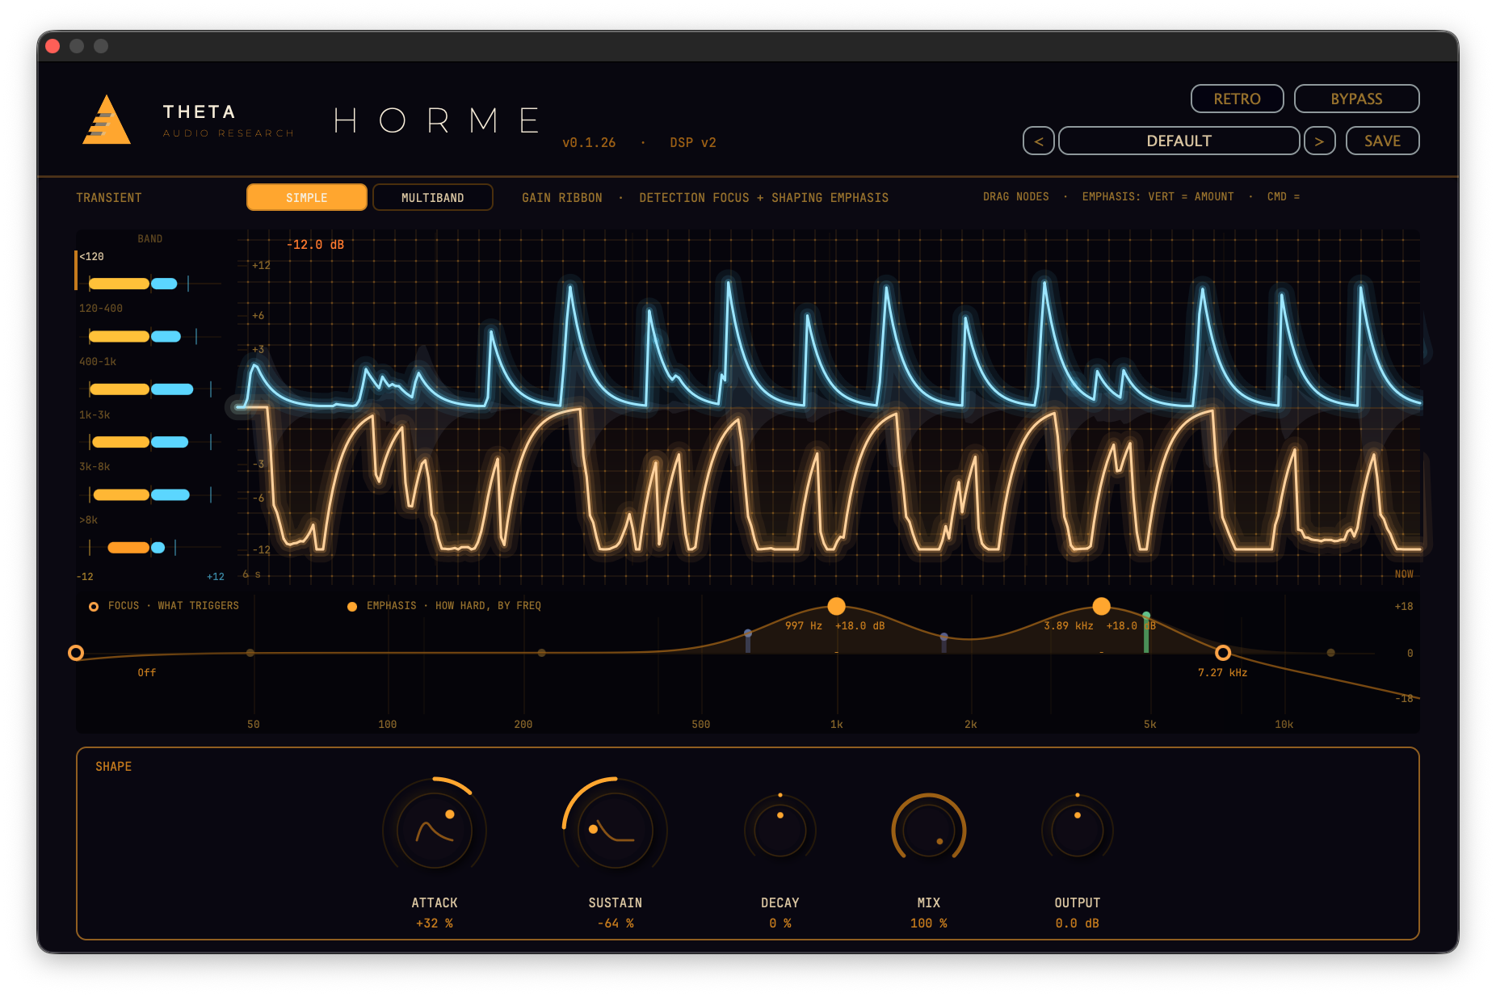Go to the next preset
1496x997 pixels.
tap(1319, 141)
